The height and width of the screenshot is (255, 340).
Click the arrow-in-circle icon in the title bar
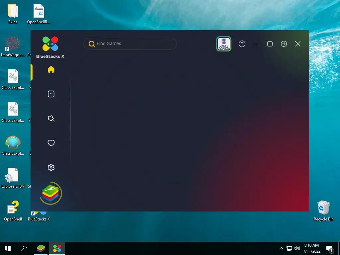tap(284, 44)
